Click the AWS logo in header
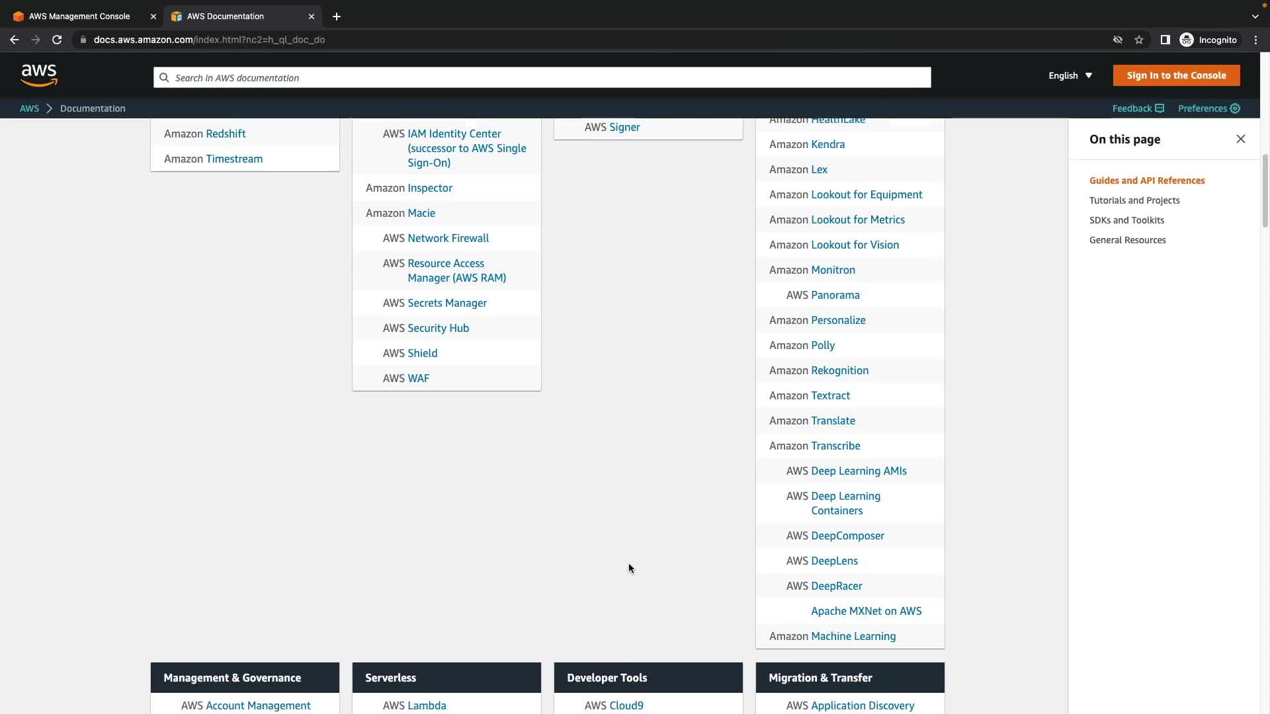The width and height of the screenshot is (1270, 714). pyautogui.click(x=39, y=75)
